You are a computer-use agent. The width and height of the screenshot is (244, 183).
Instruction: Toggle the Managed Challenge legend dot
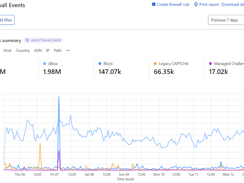point(210,64)
